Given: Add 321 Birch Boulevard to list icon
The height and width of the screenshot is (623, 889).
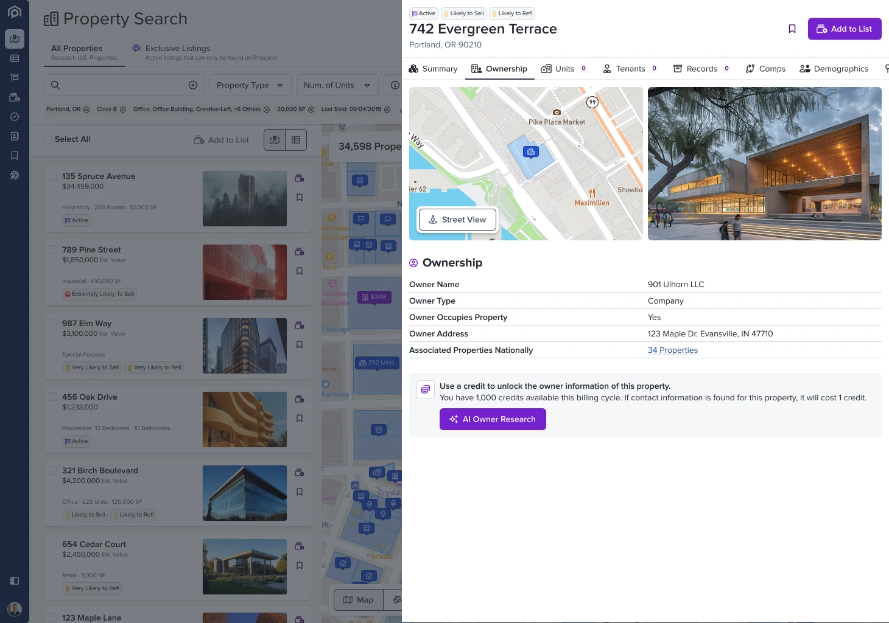Looking at the screenshot, I should click(300, 473).
